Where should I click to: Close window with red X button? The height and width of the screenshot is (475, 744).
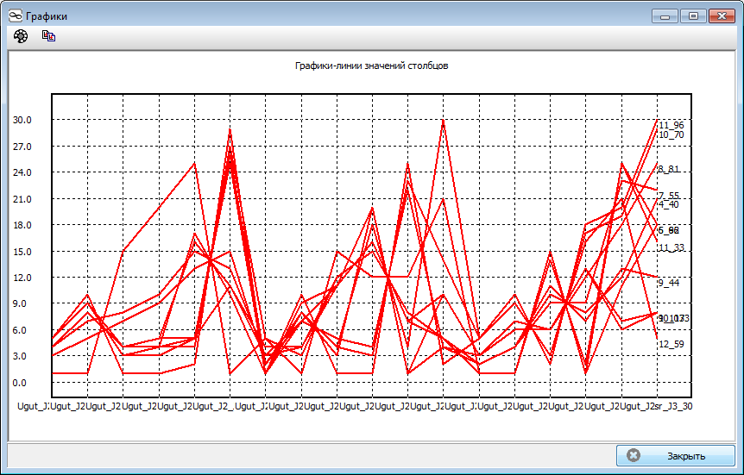722,16
